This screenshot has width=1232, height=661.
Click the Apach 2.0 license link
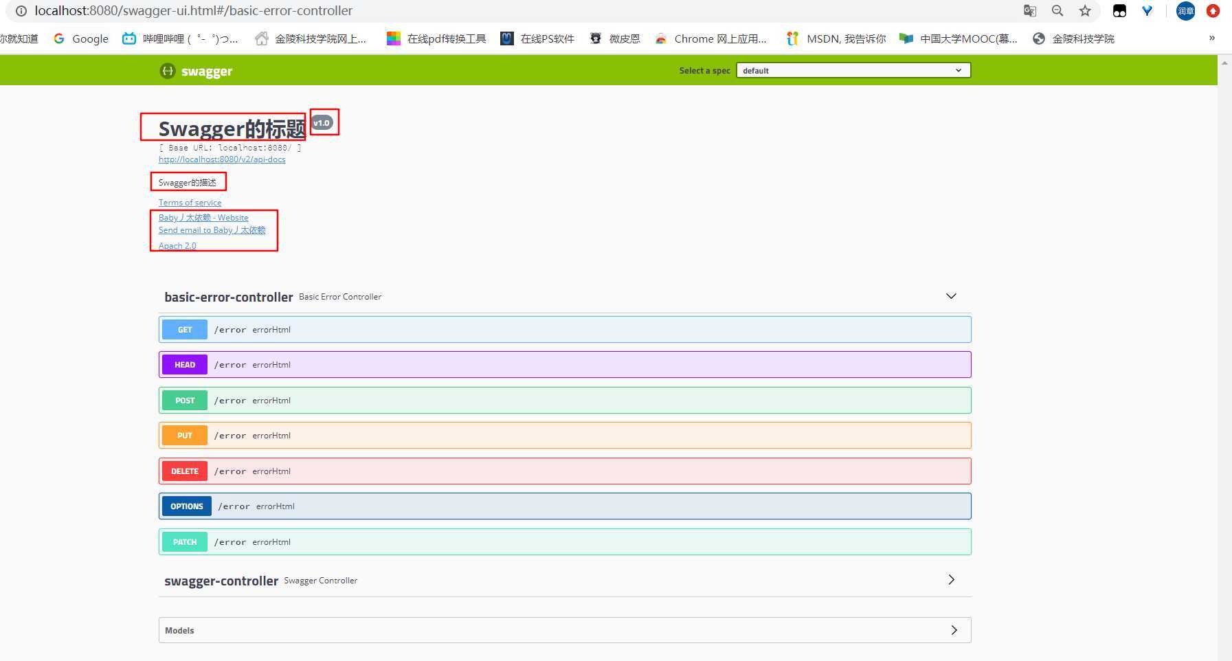[x=177, y=246]
